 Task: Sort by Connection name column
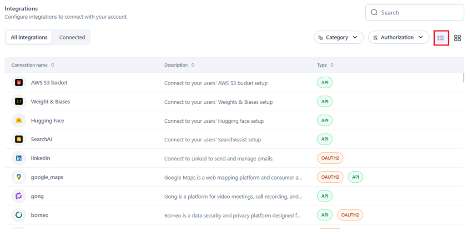(53, 65)
